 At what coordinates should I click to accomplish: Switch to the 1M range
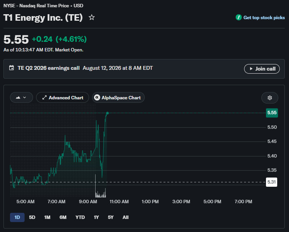click(47, 217)
